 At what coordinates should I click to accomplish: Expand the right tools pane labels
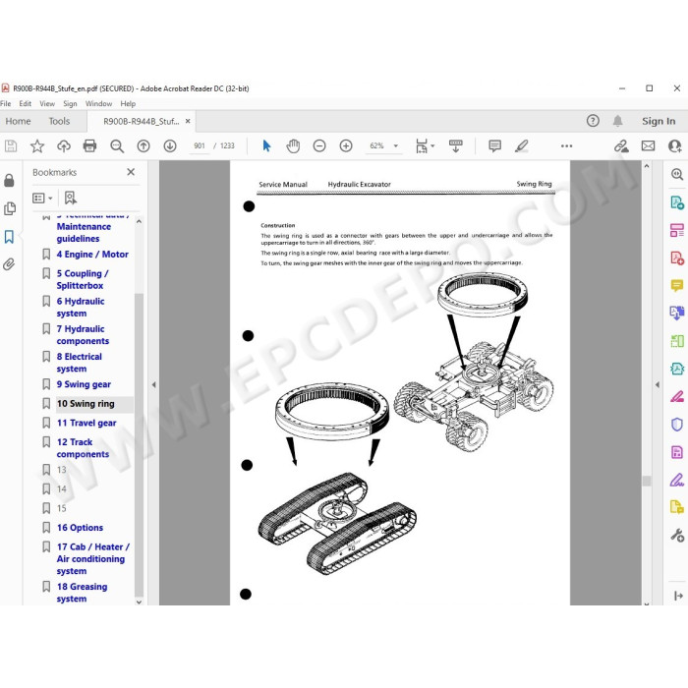click(x=678, y=596)
